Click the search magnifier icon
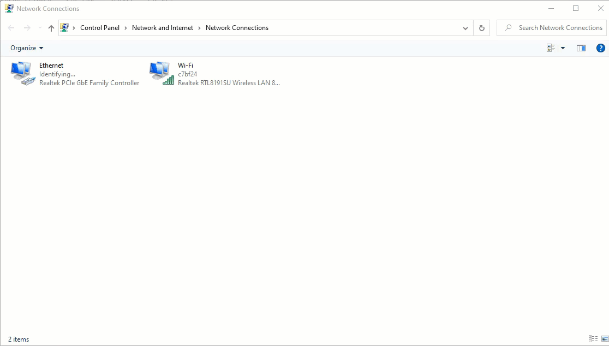The height and width of the screenshot is (346, 609). (507, 28)
